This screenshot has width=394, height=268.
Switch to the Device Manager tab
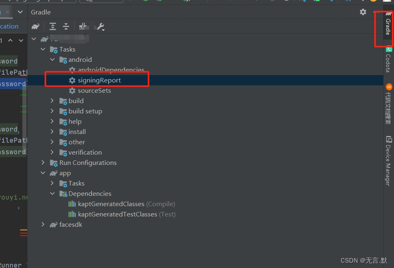[388, 159]
